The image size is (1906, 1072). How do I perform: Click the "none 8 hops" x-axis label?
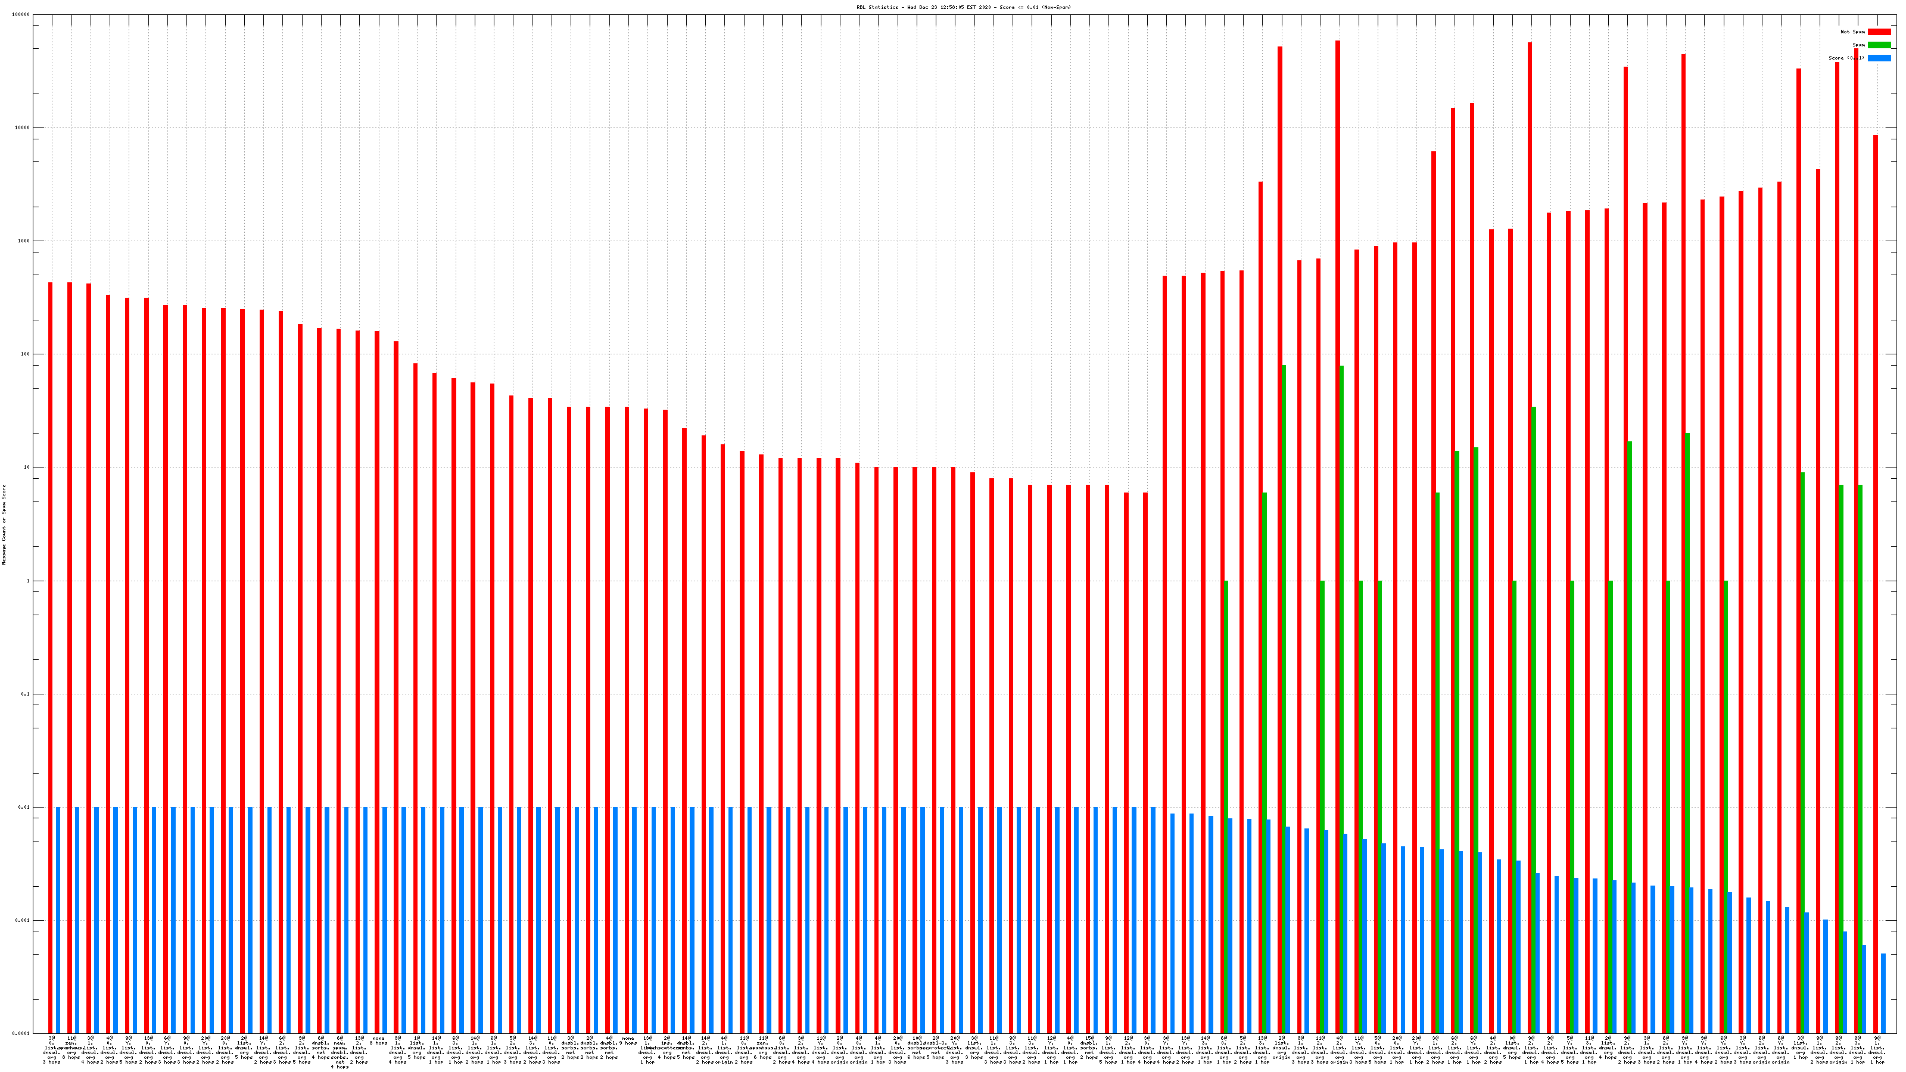(378, 1041)
